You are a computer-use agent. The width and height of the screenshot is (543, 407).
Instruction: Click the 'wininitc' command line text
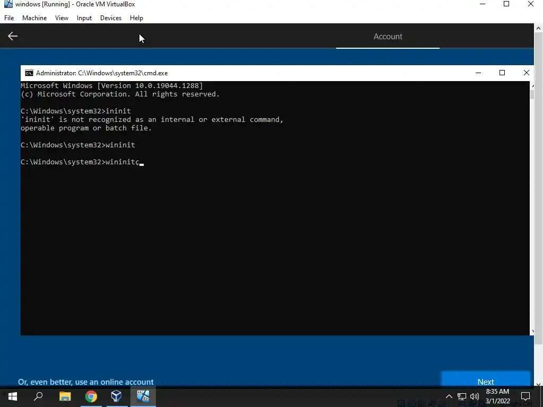(122, 162)
